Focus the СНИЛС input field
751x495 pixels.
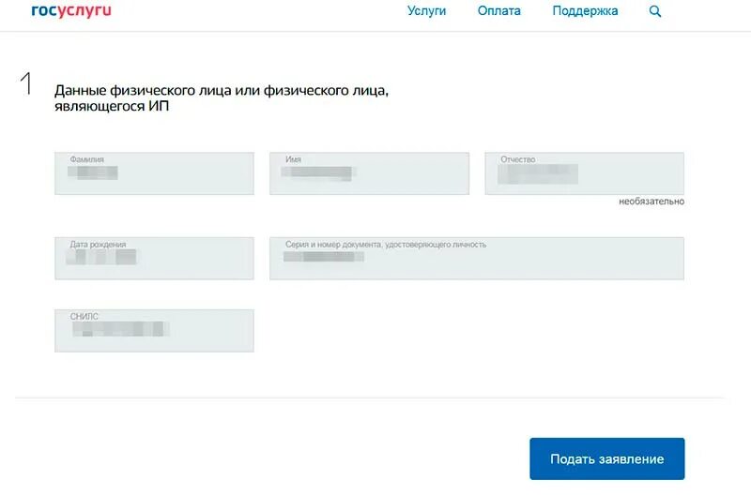(x=154, y=331)
